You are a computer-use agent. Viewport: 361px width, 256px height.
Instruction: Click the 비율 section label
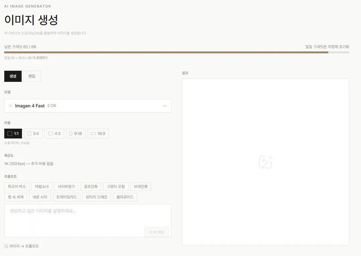[x=7, y=123]
